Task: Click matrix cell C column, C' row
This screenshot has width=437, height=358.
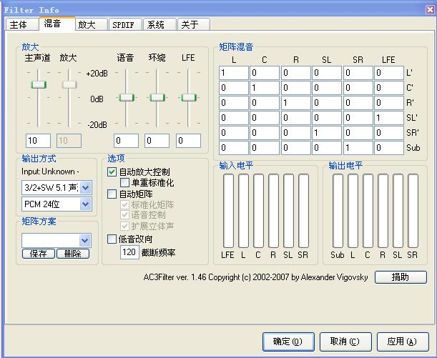Action: click(x=265, y=88)
